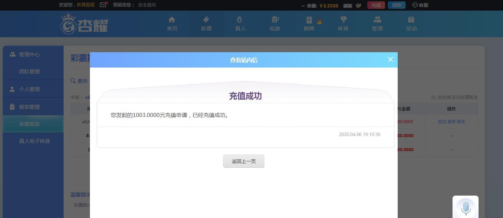Open the 体育 sports trophy icon
This screenshot has height=218, width=503.
tap(343, 24)
